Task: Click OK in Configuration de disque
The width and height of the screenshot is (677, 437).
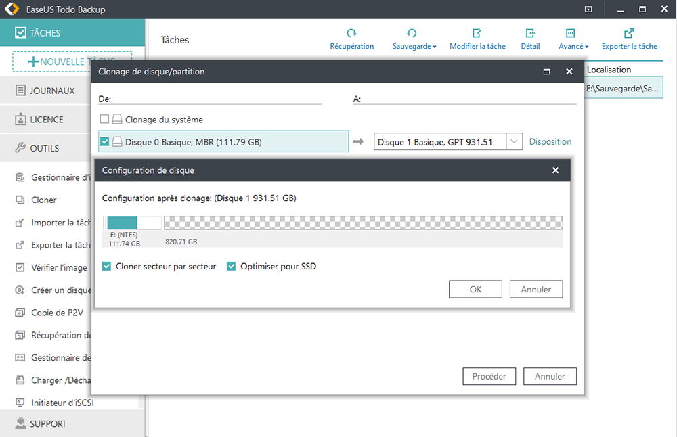Action: (475, 289)
